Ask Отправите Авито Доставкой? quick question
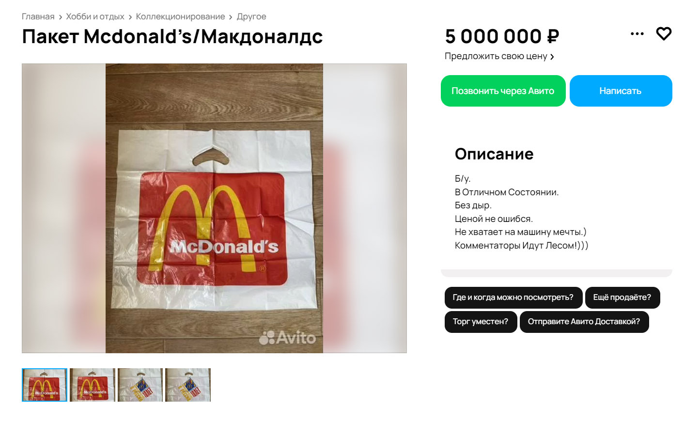Image resolution: width=700 pixels, height=423 pixels. pyautogui.click(x=584, y=322)
